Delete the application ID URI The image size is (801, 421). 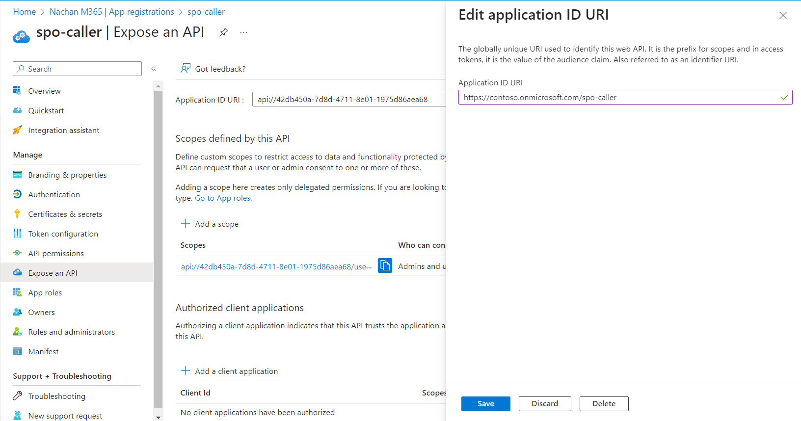pyautogui.click(x=603, y=403)
